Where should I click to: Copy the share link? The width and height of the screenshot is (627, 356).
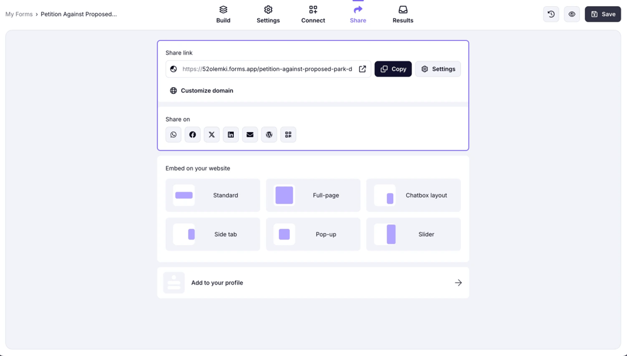[x=393, y=69]
